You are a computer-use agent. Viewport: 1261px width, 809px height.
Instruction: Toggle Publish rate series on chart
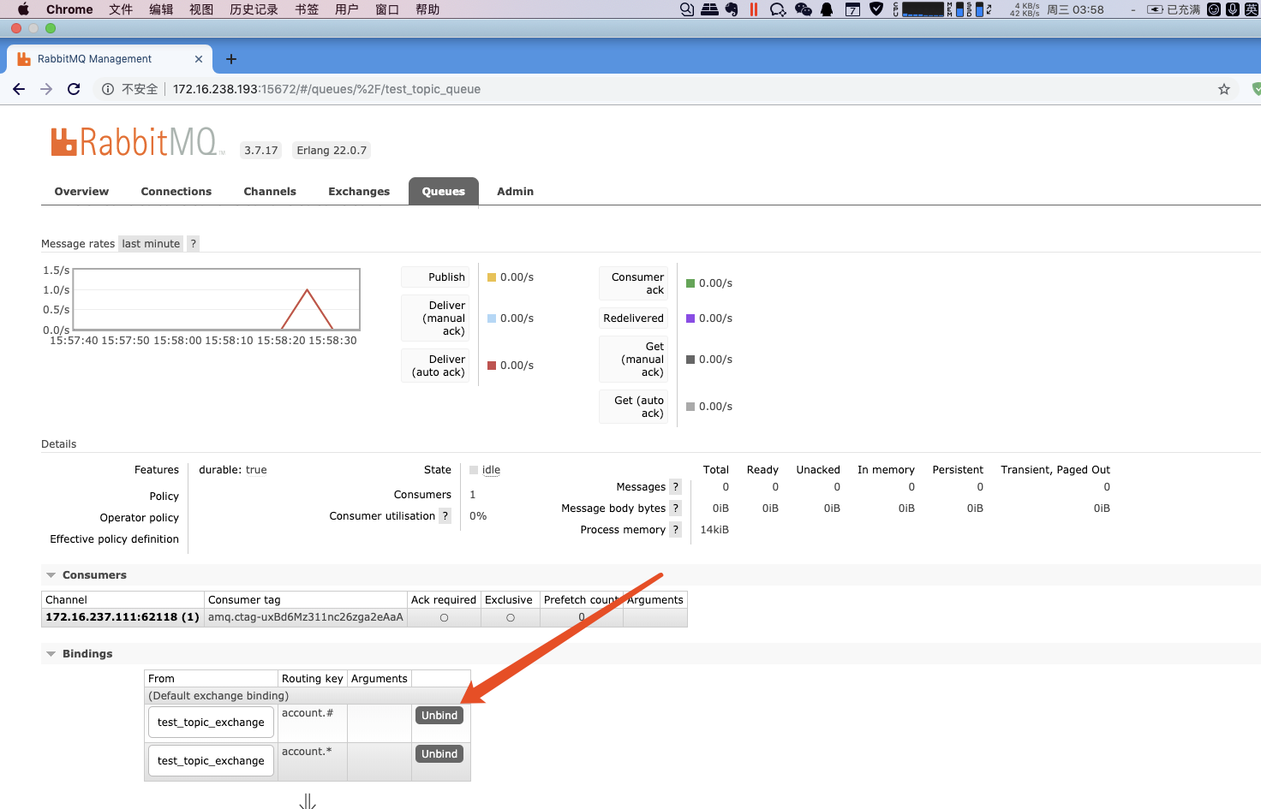pos(435,277)
